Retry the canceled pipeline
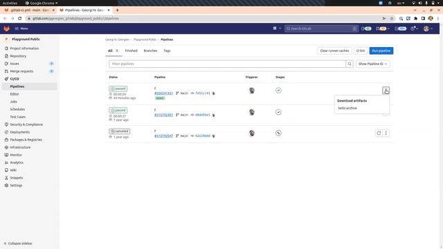This screenshot has height=249, width=443. (x=379, y=133)
